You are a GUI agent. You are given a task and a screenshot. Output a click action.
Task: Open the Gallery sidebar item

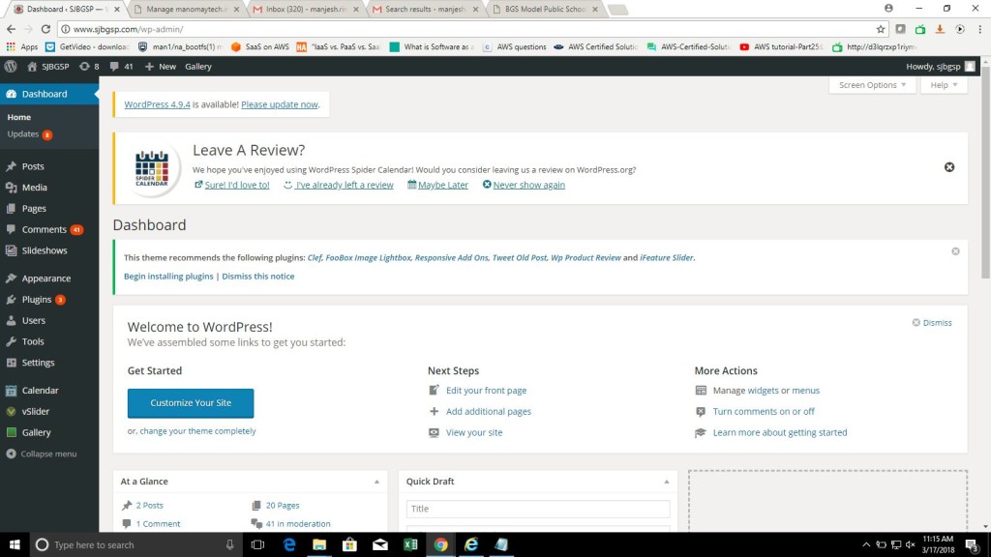click(x=36, y=432)
